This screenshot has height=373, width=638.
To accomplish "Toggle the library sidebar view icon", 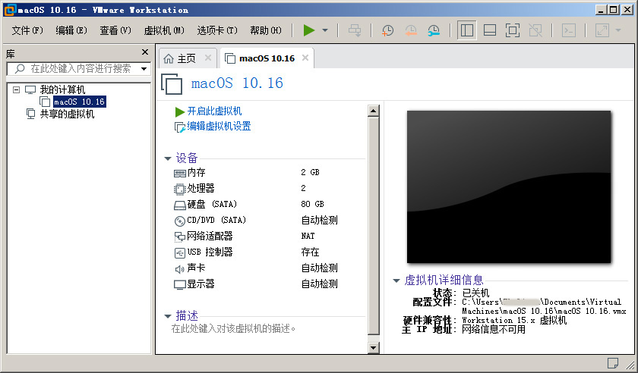I will (466, 30).
